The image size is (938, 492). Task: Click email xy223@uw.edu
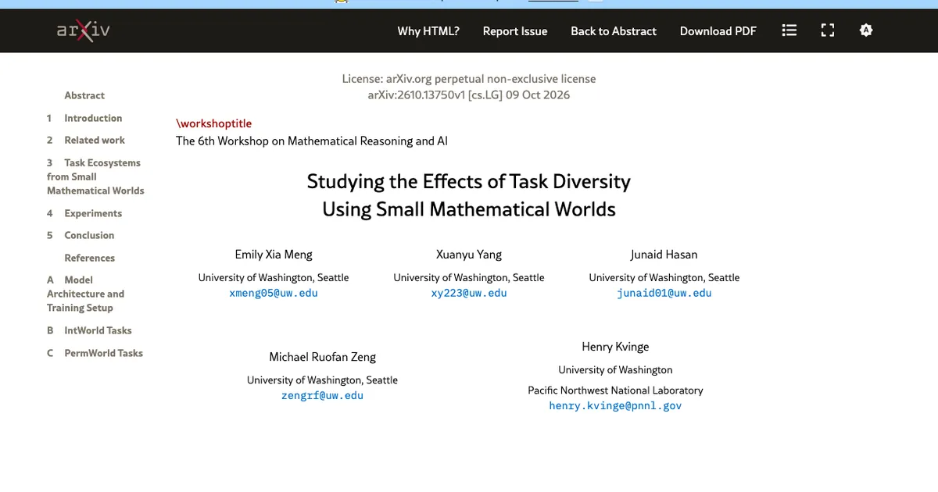click(x=469, y=293)
